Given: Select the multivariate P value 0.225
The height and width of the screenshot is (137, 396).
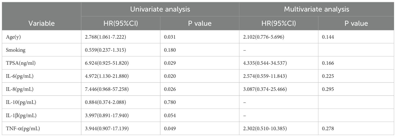Looking at the screenshot, I should tap(328, 76).
